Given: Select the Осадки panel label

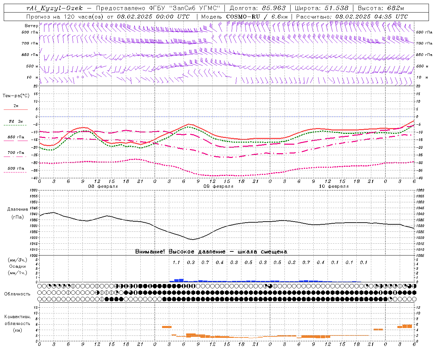Looking at the screenshot, I should coord(18,266).
